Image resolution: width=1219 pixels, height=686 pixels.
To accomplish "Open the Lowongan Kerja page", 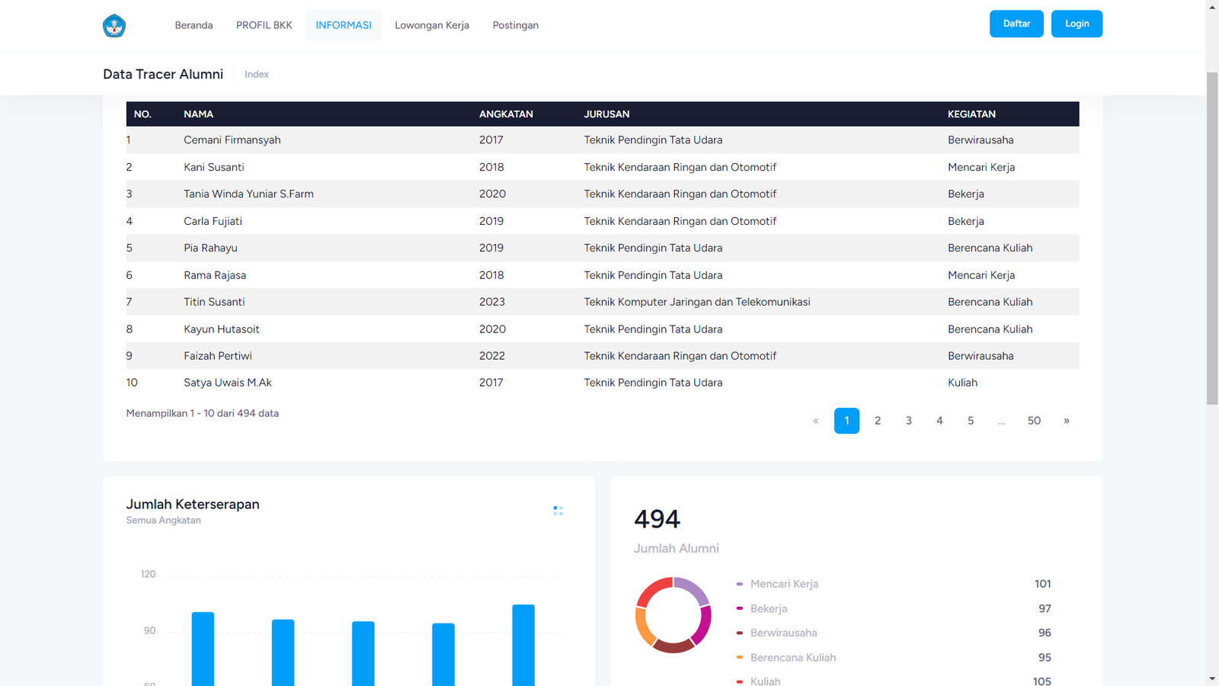I will coord(432,25).
